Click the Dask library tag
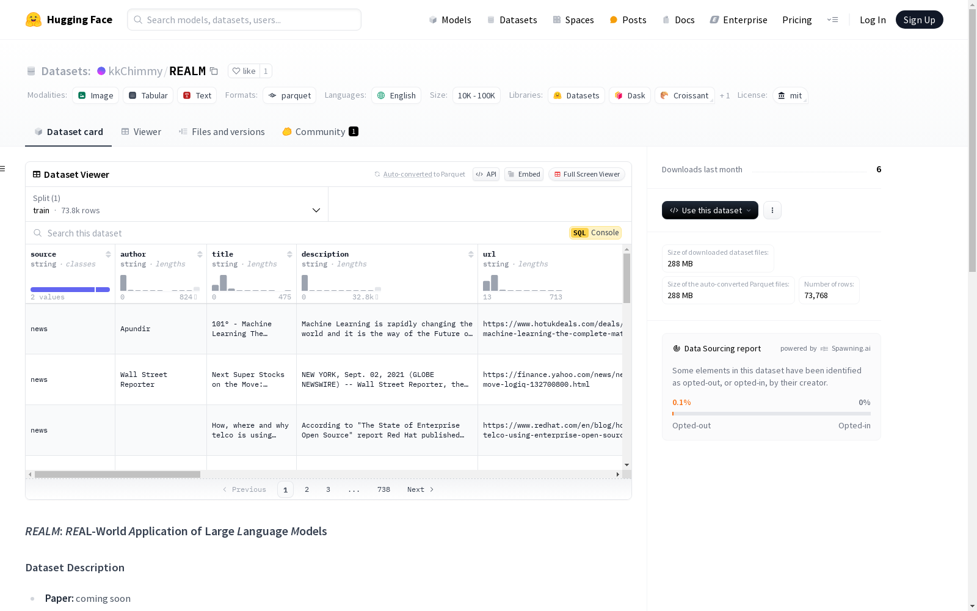The image size is (977, 611). click(630, 95)
